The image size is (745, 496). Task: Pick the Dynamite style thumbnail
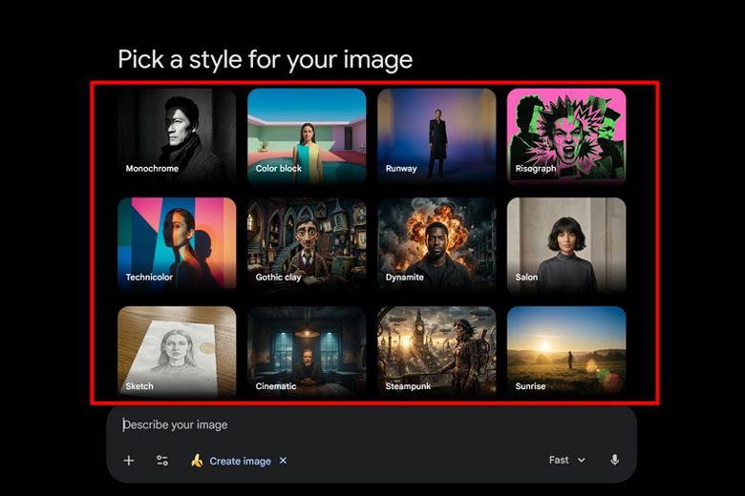tap(436, 245)
